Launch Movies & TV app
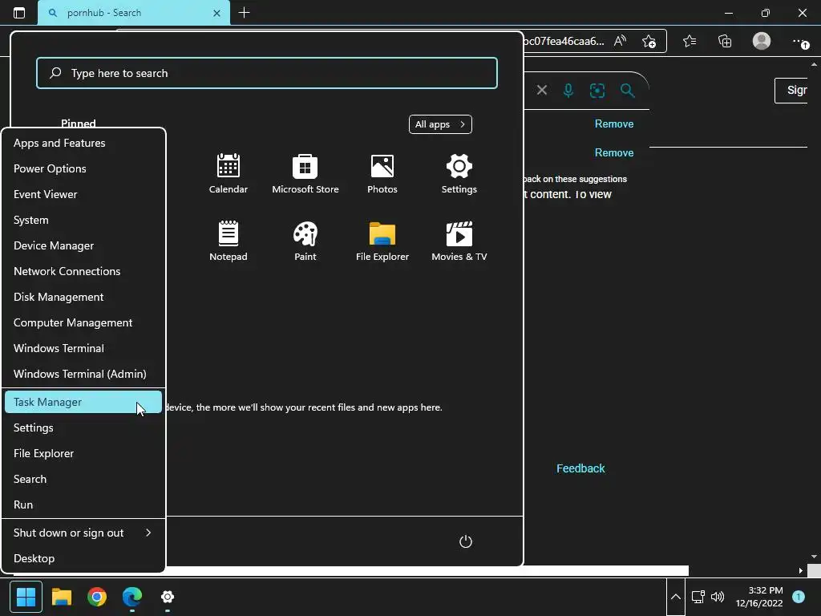The width and height of the screenshot is (821, 616). click(459, 241)
